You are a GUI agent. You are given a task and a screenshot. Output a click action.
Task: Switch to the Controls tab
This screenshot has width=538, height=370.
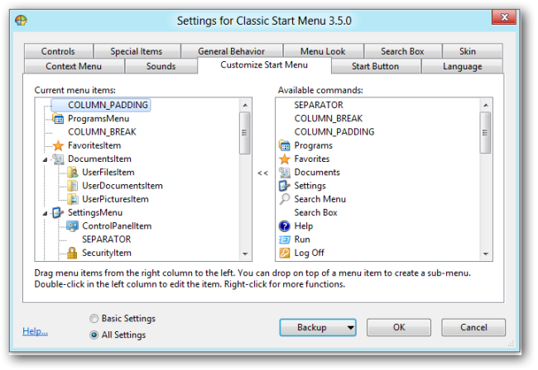point(58,51)
